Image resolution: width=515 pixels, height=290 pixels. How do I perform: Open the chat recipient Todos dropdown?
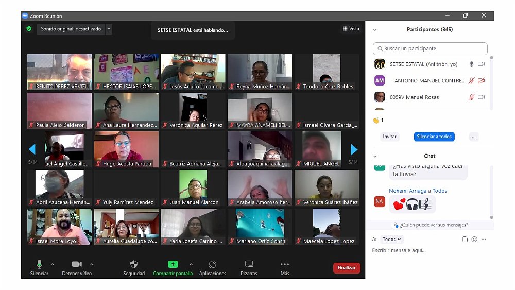tap(392, 240)
